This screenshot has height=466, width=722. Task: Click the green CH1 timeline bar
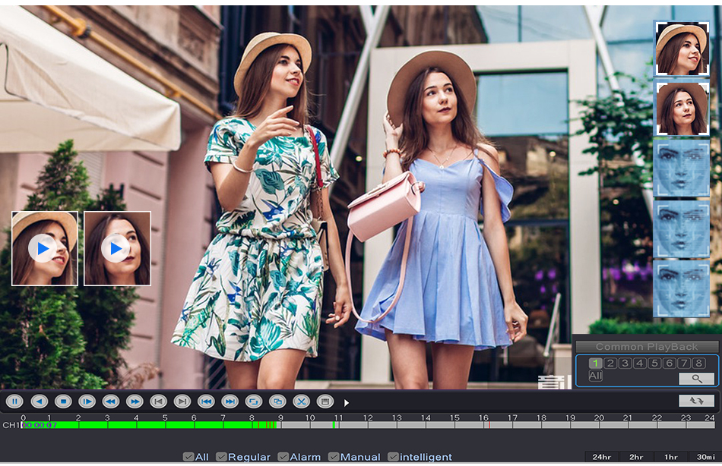click(152, 425)
